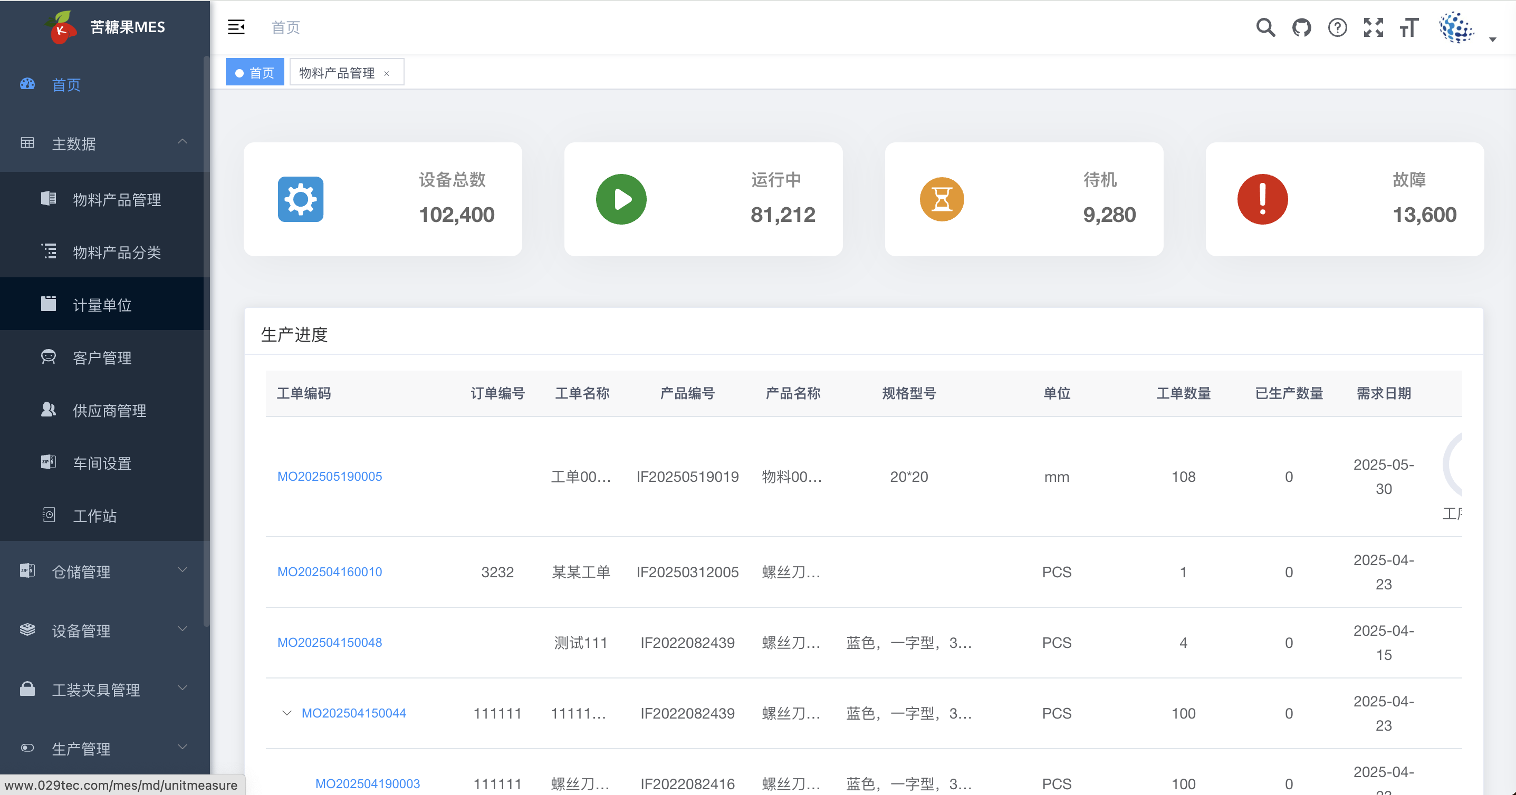Open work order MO202504190003
1516x795 pixels.
(x=367, y=783)
